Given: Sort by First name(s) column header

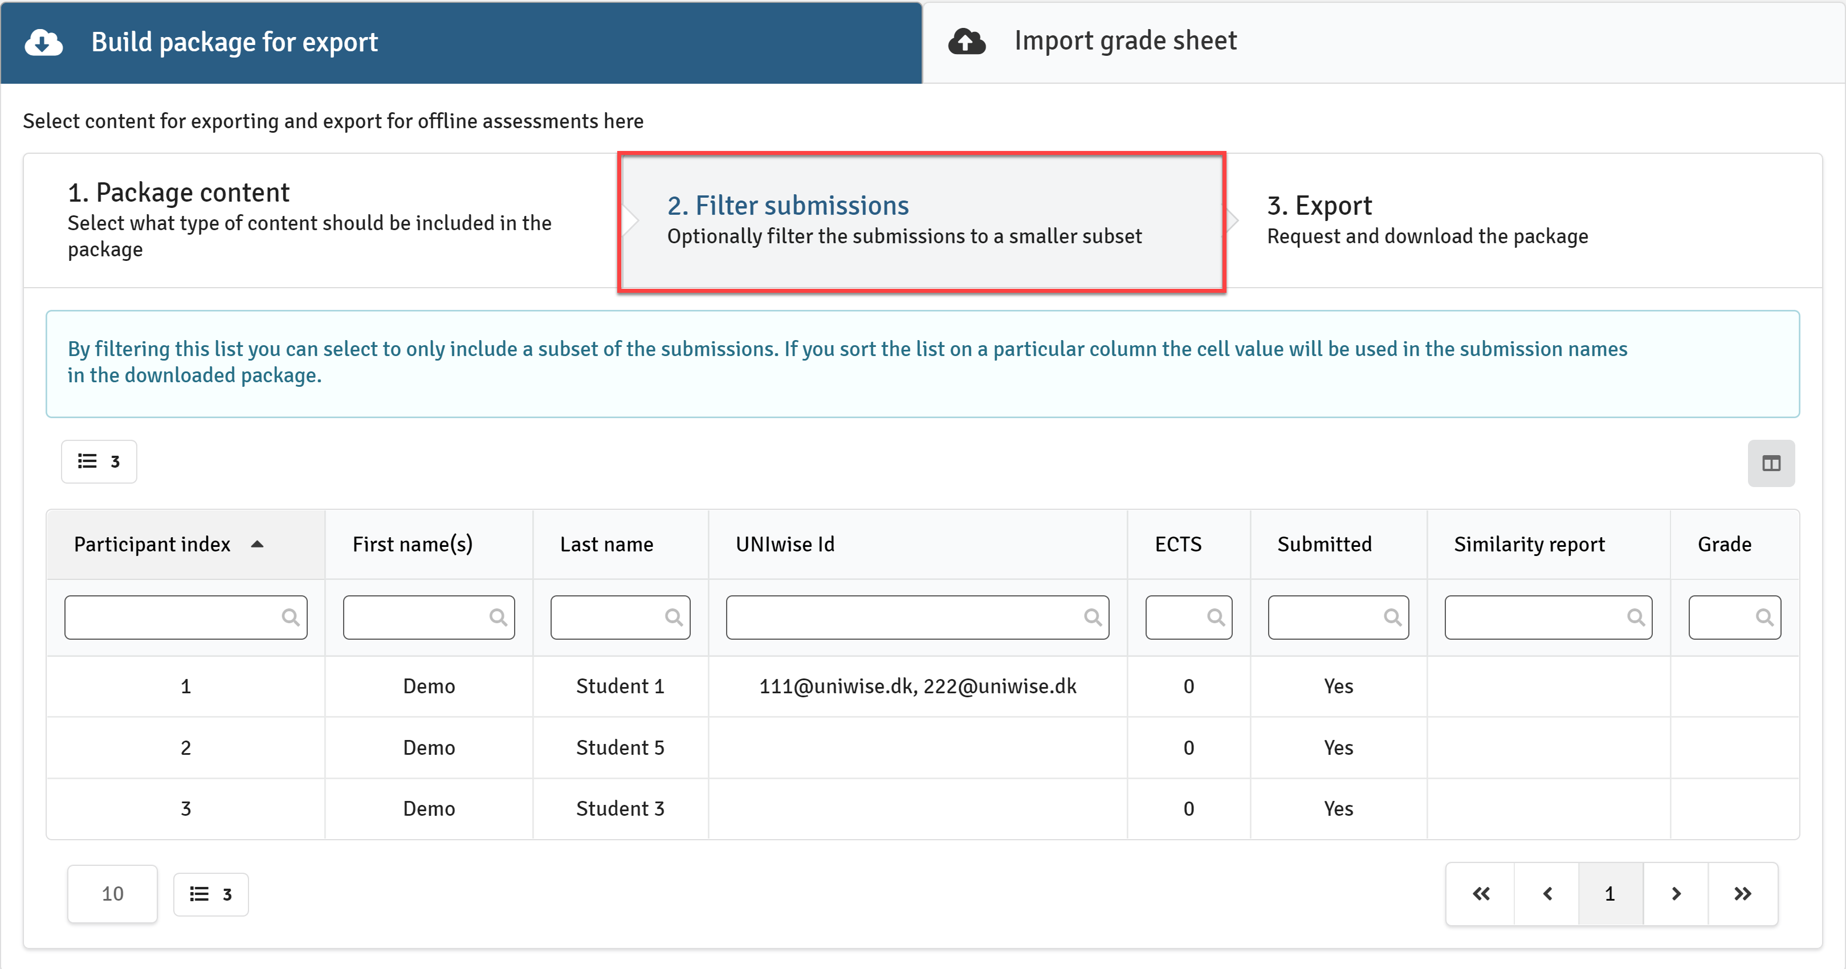Looking at the screenshot, I should click(429, 544).
